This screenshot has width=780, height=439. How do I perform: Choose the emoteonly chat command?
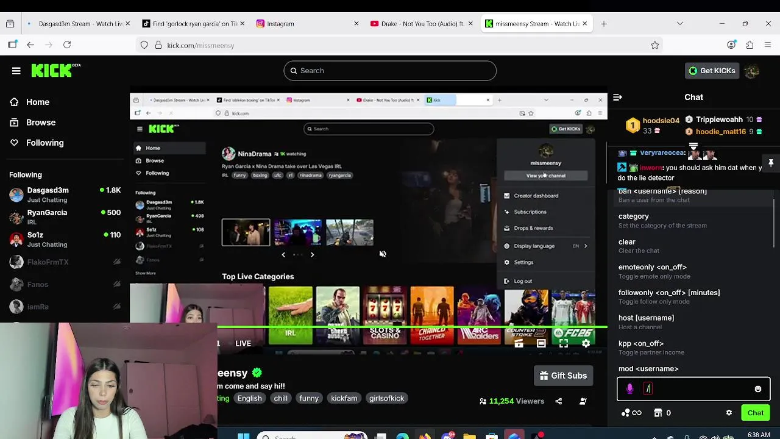click(693, 271)
